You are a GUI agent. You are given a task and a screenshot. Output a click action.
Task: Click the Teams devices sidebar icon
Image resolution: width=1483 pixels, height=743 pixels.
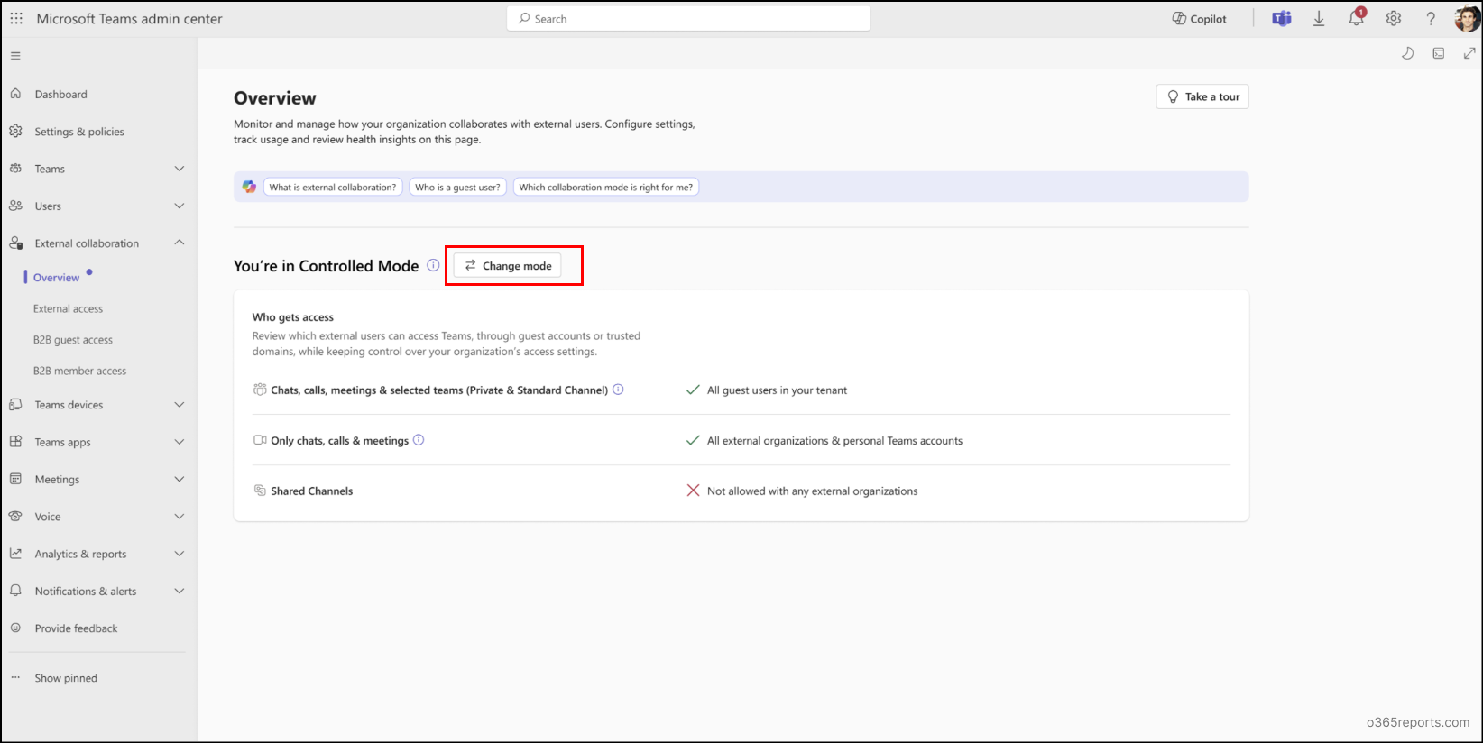pos(15,405)
